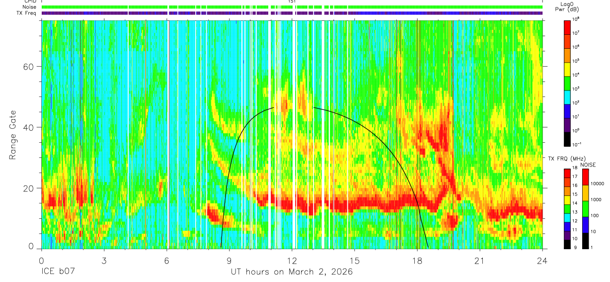Screen dimensions: 610x282
Task: Click the CPID value '151' at top
Action: (x=292, y=1)
